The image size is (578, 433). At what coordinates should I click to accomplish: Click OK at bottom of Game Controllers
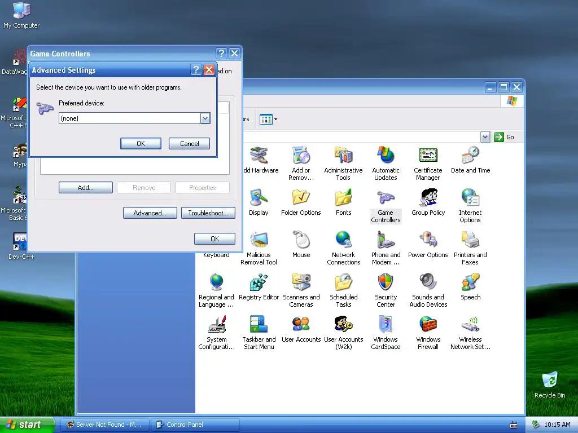[214, 238]
